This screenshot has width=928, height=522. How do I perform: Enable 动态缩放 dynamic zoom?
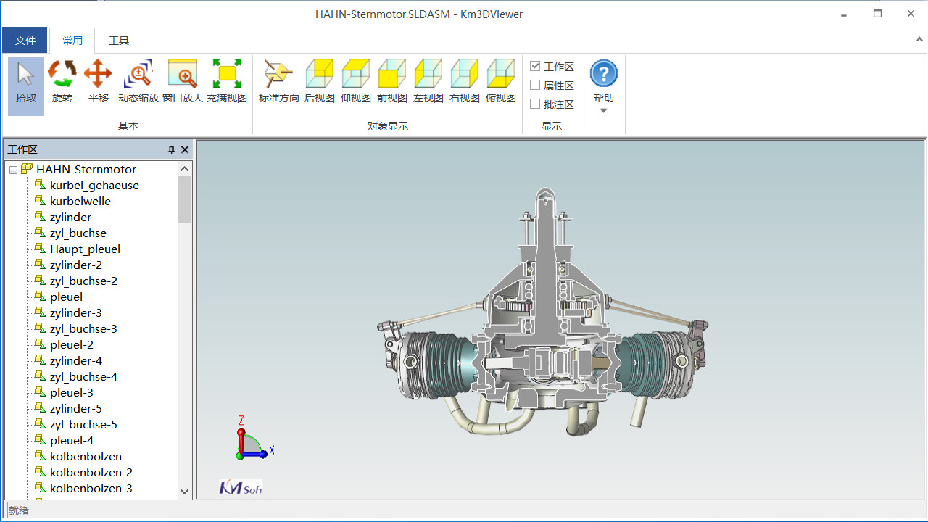[x=138, y=83]
